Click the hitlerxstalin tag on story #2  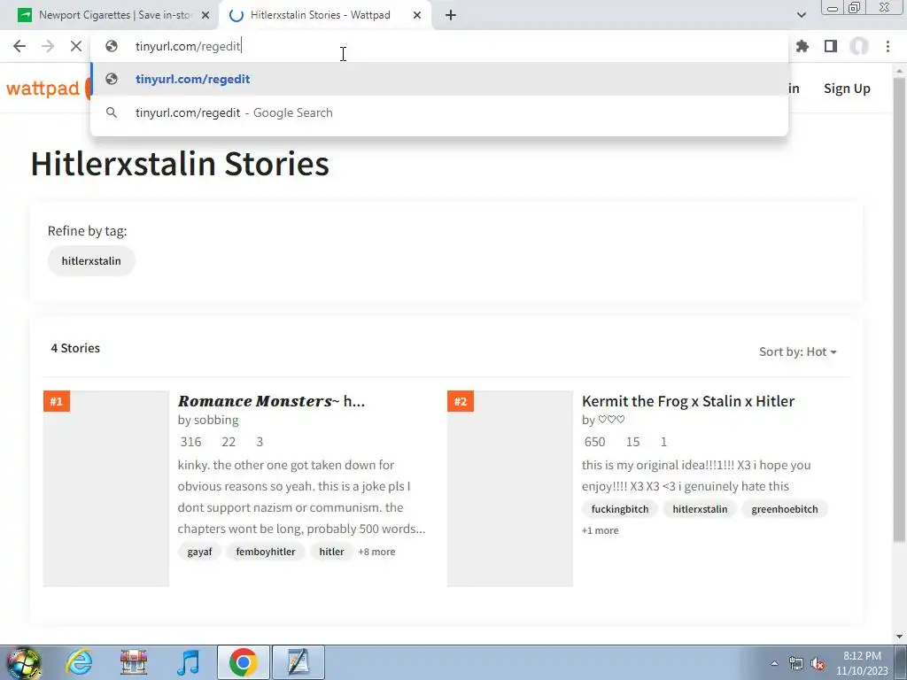[x=700, y=509]
